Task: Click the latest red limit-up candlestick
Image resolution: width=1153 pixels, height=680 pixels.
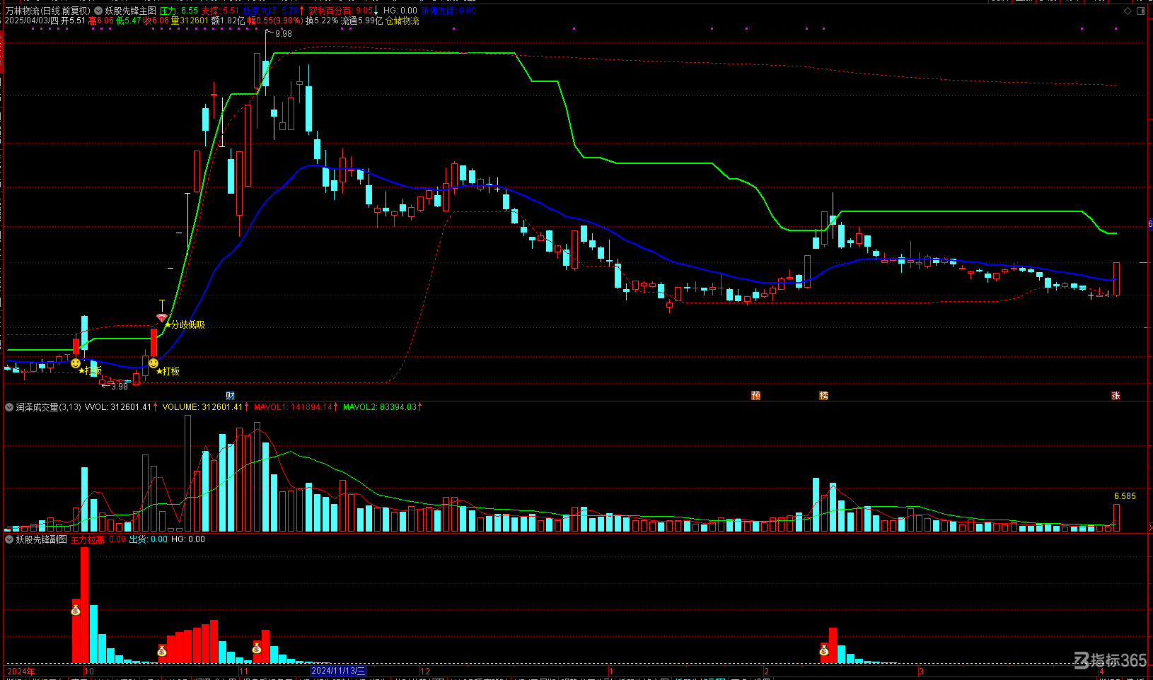Action: click(1116, 279)
